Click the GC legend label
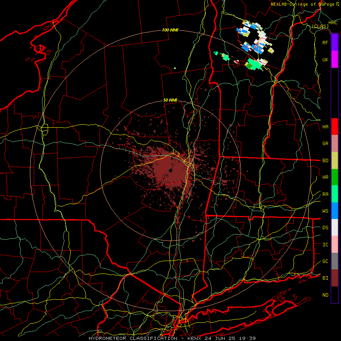The width and height of the screenshot is (341, 341). pyautogui.click(x=325, y=261)
